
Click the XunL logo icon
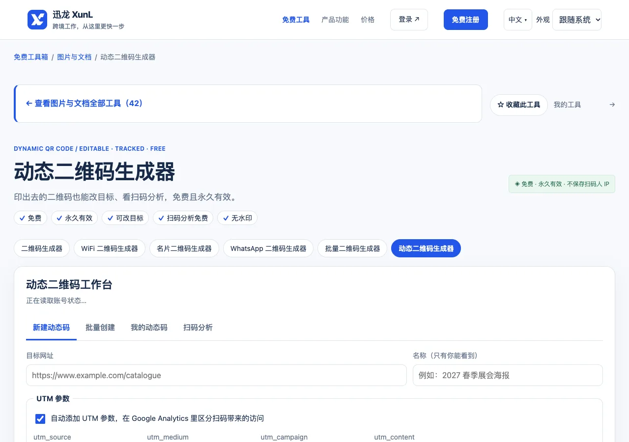(x=37, y=20)
